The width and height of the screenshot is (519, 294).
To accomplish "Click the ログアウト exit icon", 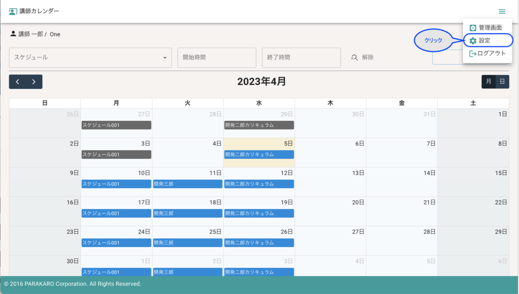I will tap(473, 53).
